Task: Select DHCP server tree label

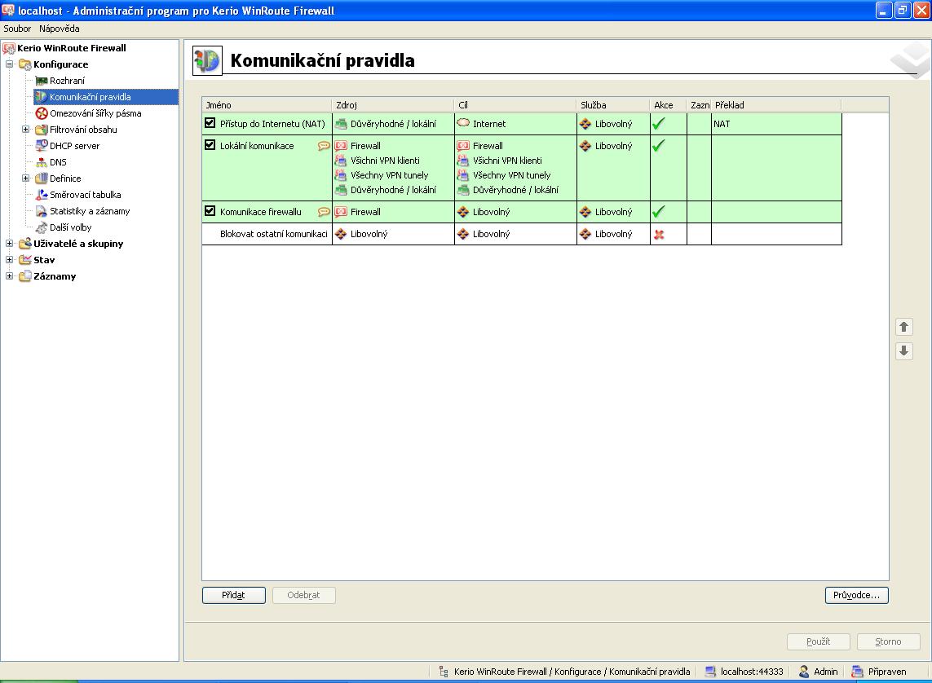Action: (74, 146)
